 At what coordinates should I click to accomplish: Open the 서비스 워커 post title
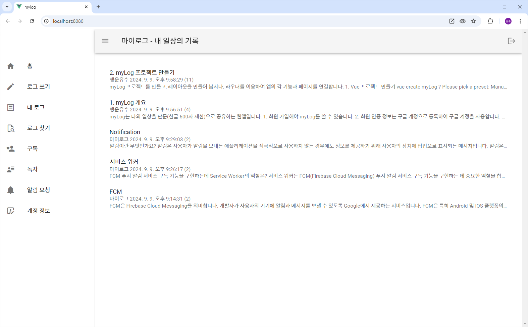(x=124, y=162)
